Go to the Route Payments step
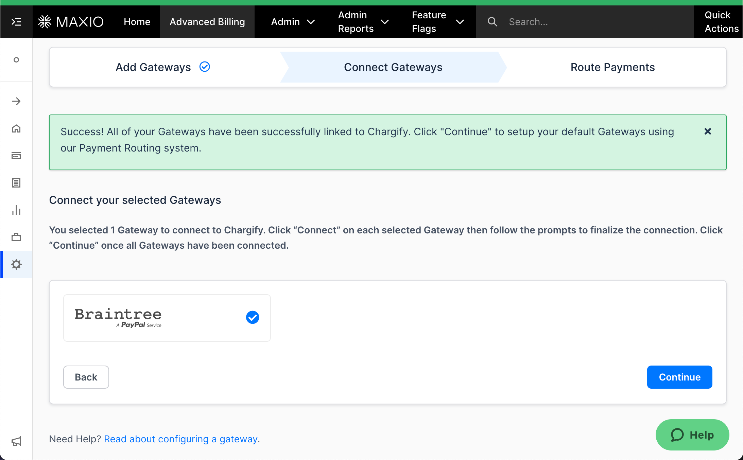This screenshot has height=460, width=743. pyautogui.click(x=612, y=67)
